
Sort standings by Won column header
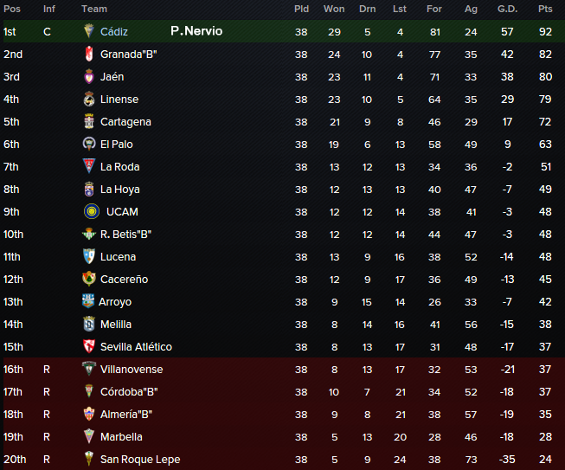(334, 9)
